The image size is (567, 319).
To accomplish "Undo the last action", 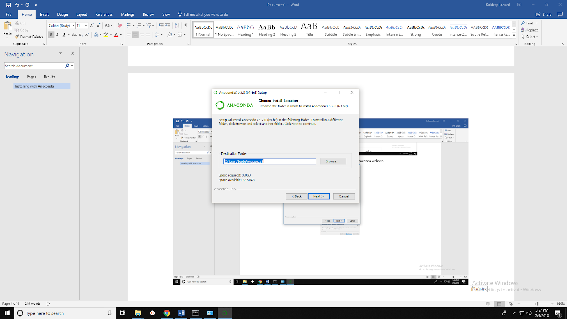I will [x=17, y=5].
